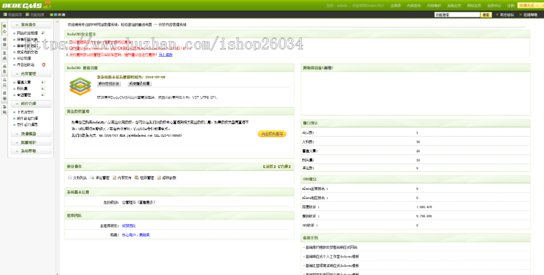
Task: Click into the 功能搜索 search field
Action: pyautogui.click(x=458, y=15)
